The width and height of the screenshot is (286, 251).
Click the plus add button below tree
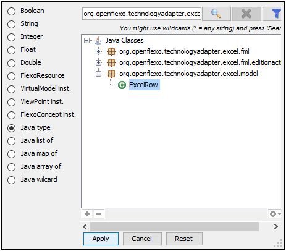coord(87,214)
